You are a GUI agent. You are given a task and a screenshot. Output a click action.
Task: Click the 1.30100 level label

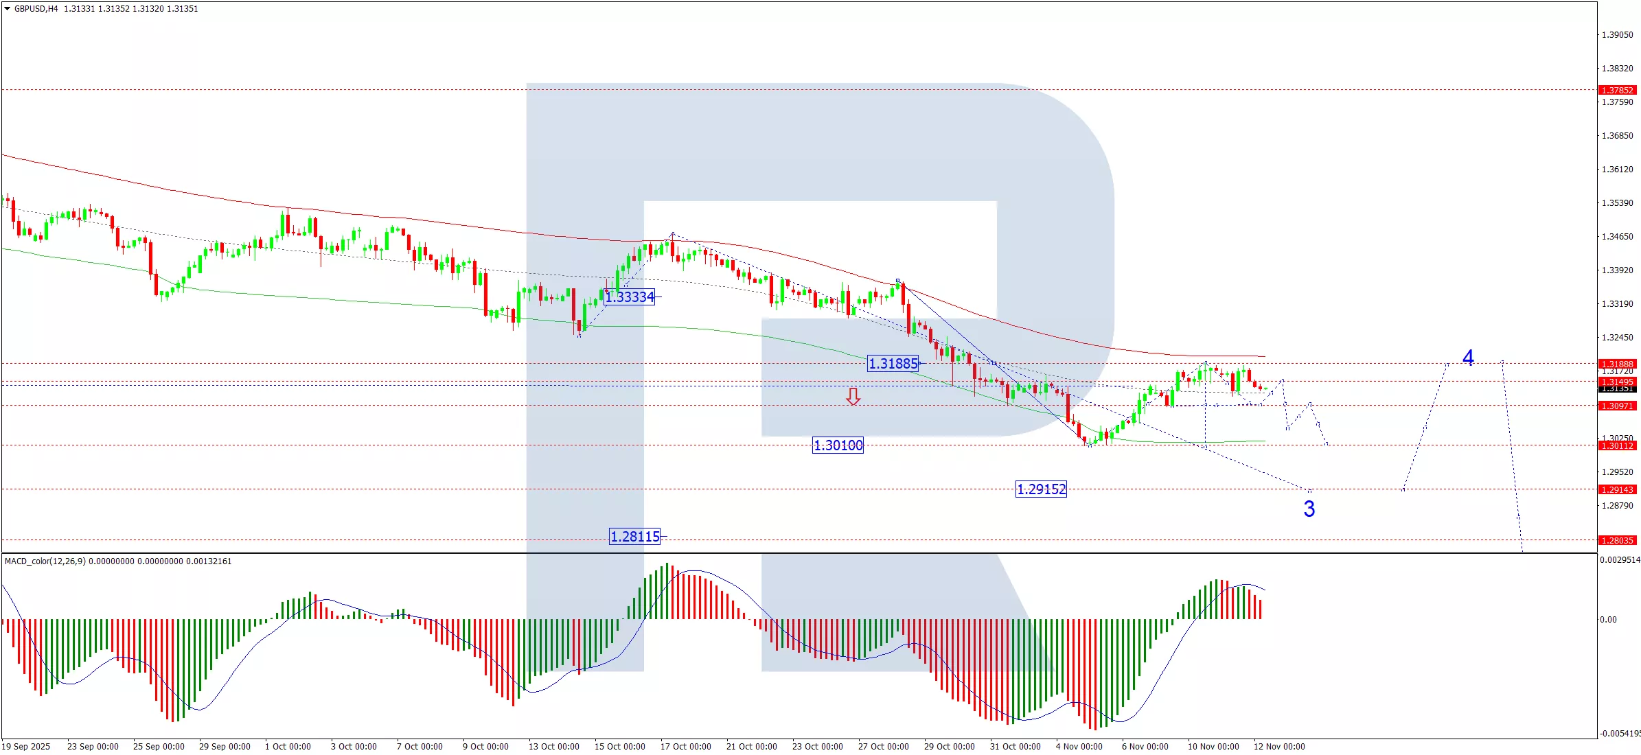point(838,445)
